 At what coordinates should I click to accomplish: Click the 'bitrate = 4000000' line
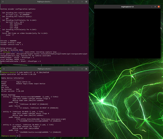coord(8,41)
